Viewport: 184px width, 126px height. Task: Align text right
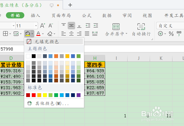click(79, 34)
